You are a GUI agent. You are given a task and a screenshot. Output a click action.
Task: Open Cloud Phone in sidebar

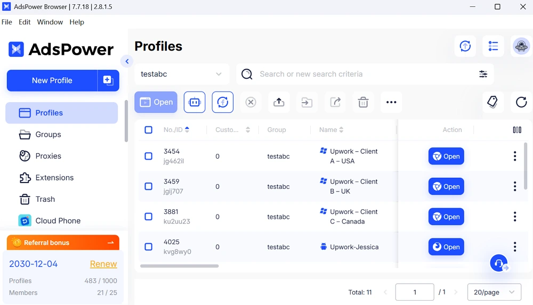[x=61, y=221]
